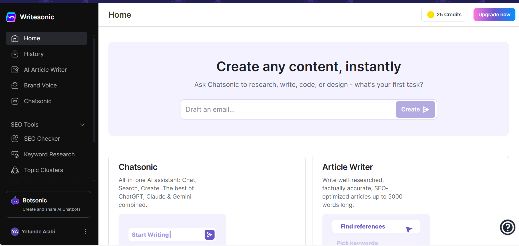Click the Article Writer card title
Viewport: 519px width, 246px height.
(347, 167)
